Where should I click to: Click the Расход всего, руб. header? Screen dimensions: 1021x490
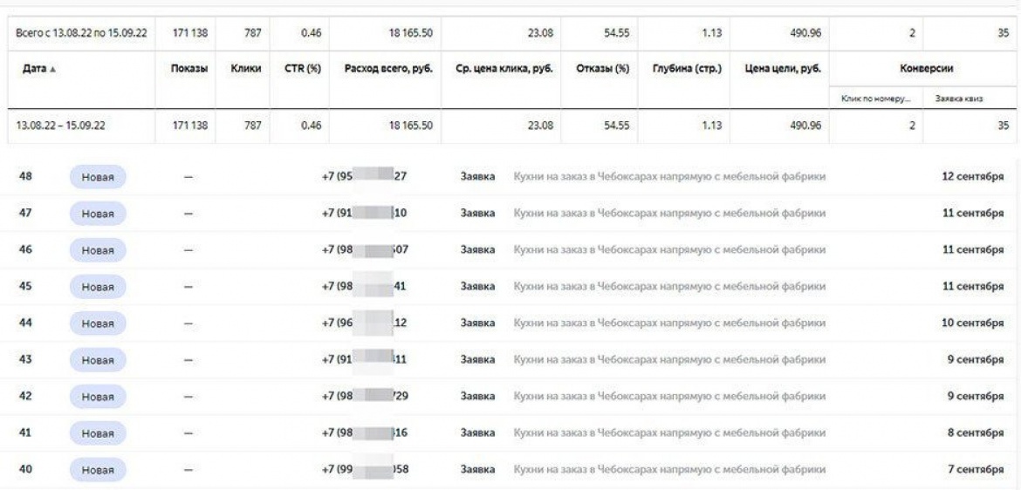(387, 69)
